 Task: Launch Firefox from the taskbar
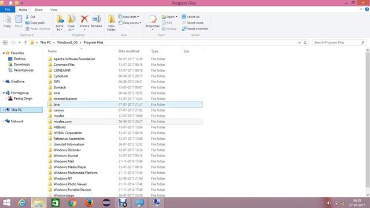(89, 203)
